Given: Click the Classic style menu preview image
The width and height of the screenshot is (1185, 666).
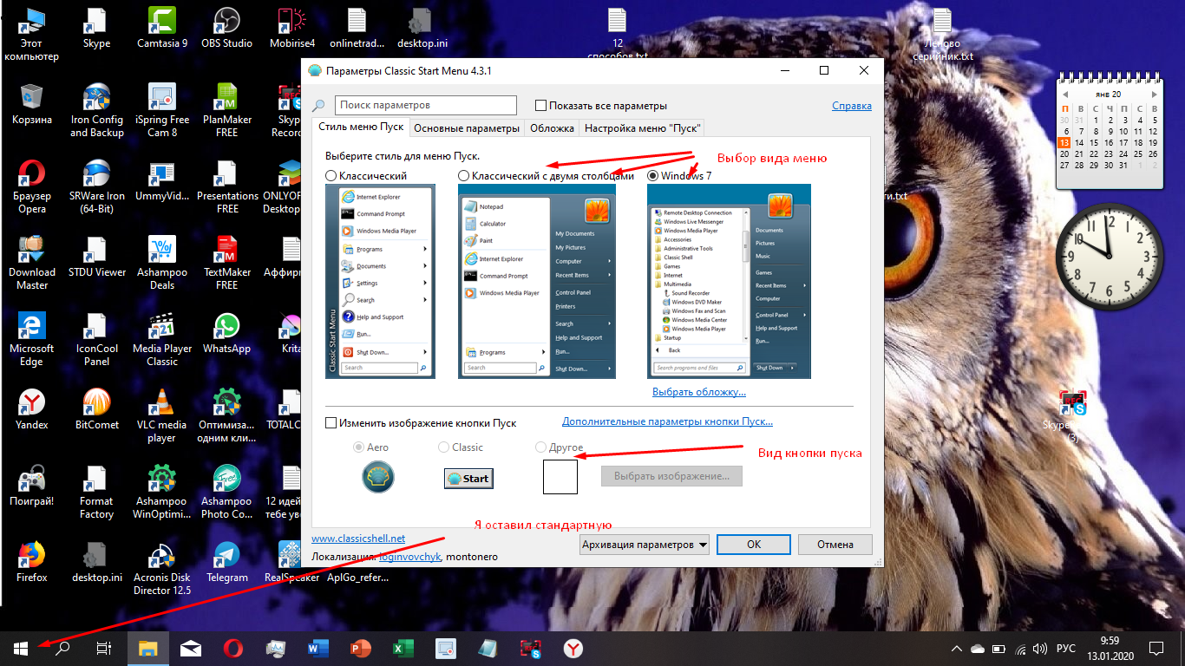Looking at the screenshot, I should pos(380,281).
